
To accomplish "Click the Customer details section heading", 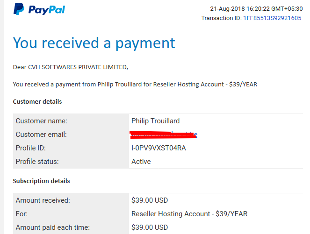I will point(37,101).
